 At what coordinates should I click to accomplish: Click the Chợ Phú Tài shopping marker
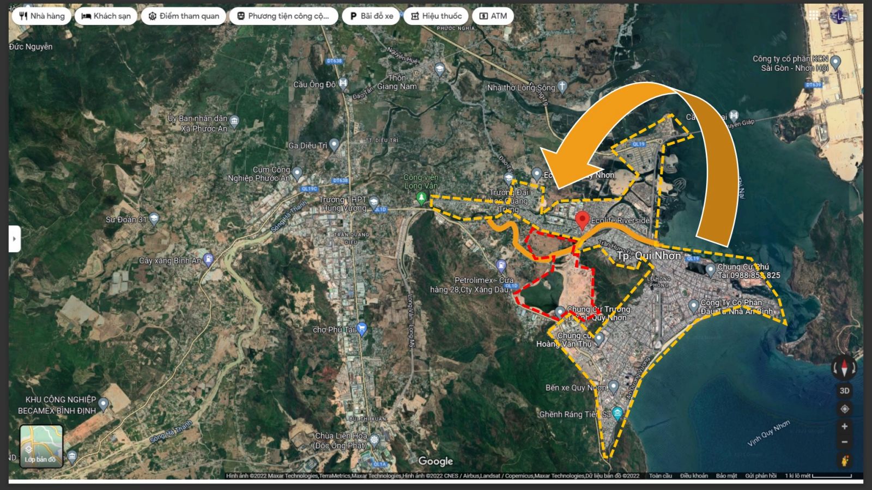(361, 329)
